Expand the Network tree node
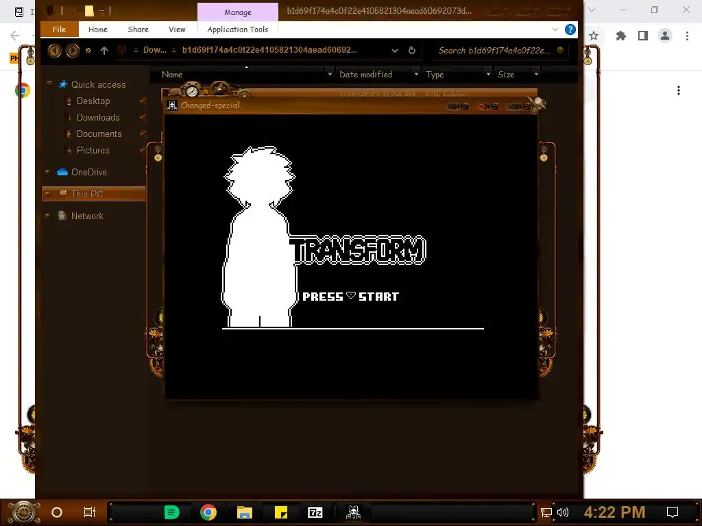 47,216
